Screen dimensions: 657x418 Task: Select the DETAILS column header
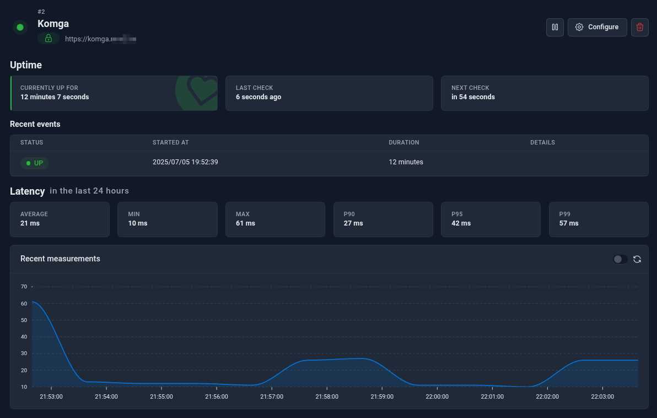(542, 142)
